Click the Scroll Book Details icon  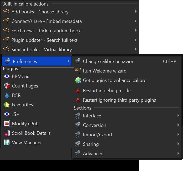[7, 133]
